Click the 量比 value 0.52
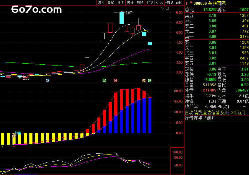 click(245, 85)
